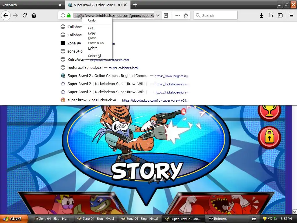297x223 pixels.
Task: Switch to Zone 94 - Blog - My... taskbar button
Action: 52,219
